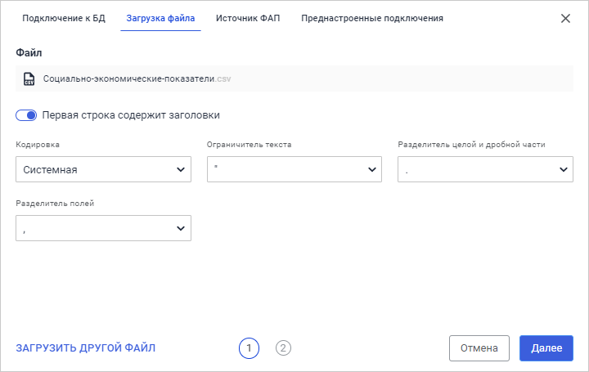This screenshot has height=372, width=589.
Task: Click the chevron arrow in Ограничитель текста field
Action: [372, 169]
